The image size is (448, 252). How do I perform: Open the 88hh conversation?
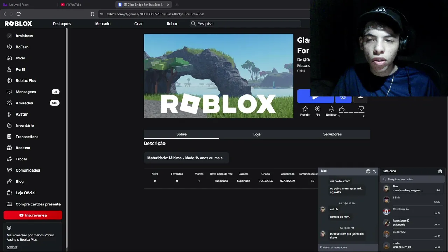click(413, 199)
